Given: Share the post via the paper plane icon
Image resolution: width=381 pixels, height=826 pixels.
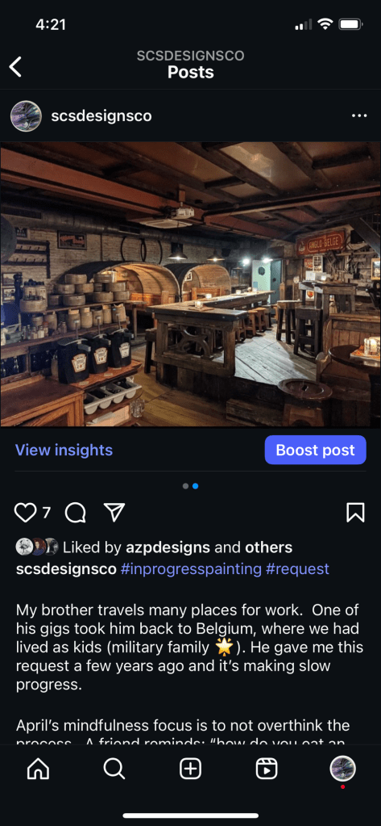Looking at the screenshot, I should pyautogui.click(x=114, y=512).
